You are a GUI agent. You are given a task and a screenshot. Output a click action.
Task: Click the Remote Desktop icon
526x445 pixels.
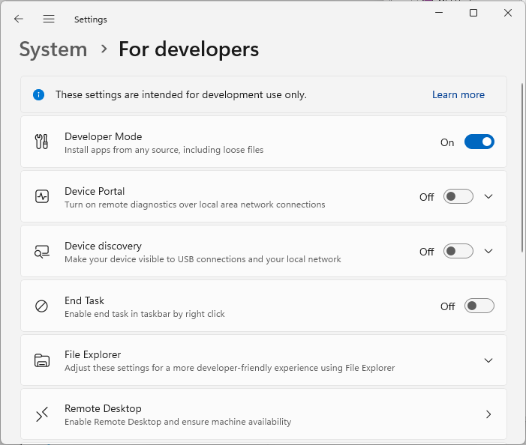tap(42, 414)
